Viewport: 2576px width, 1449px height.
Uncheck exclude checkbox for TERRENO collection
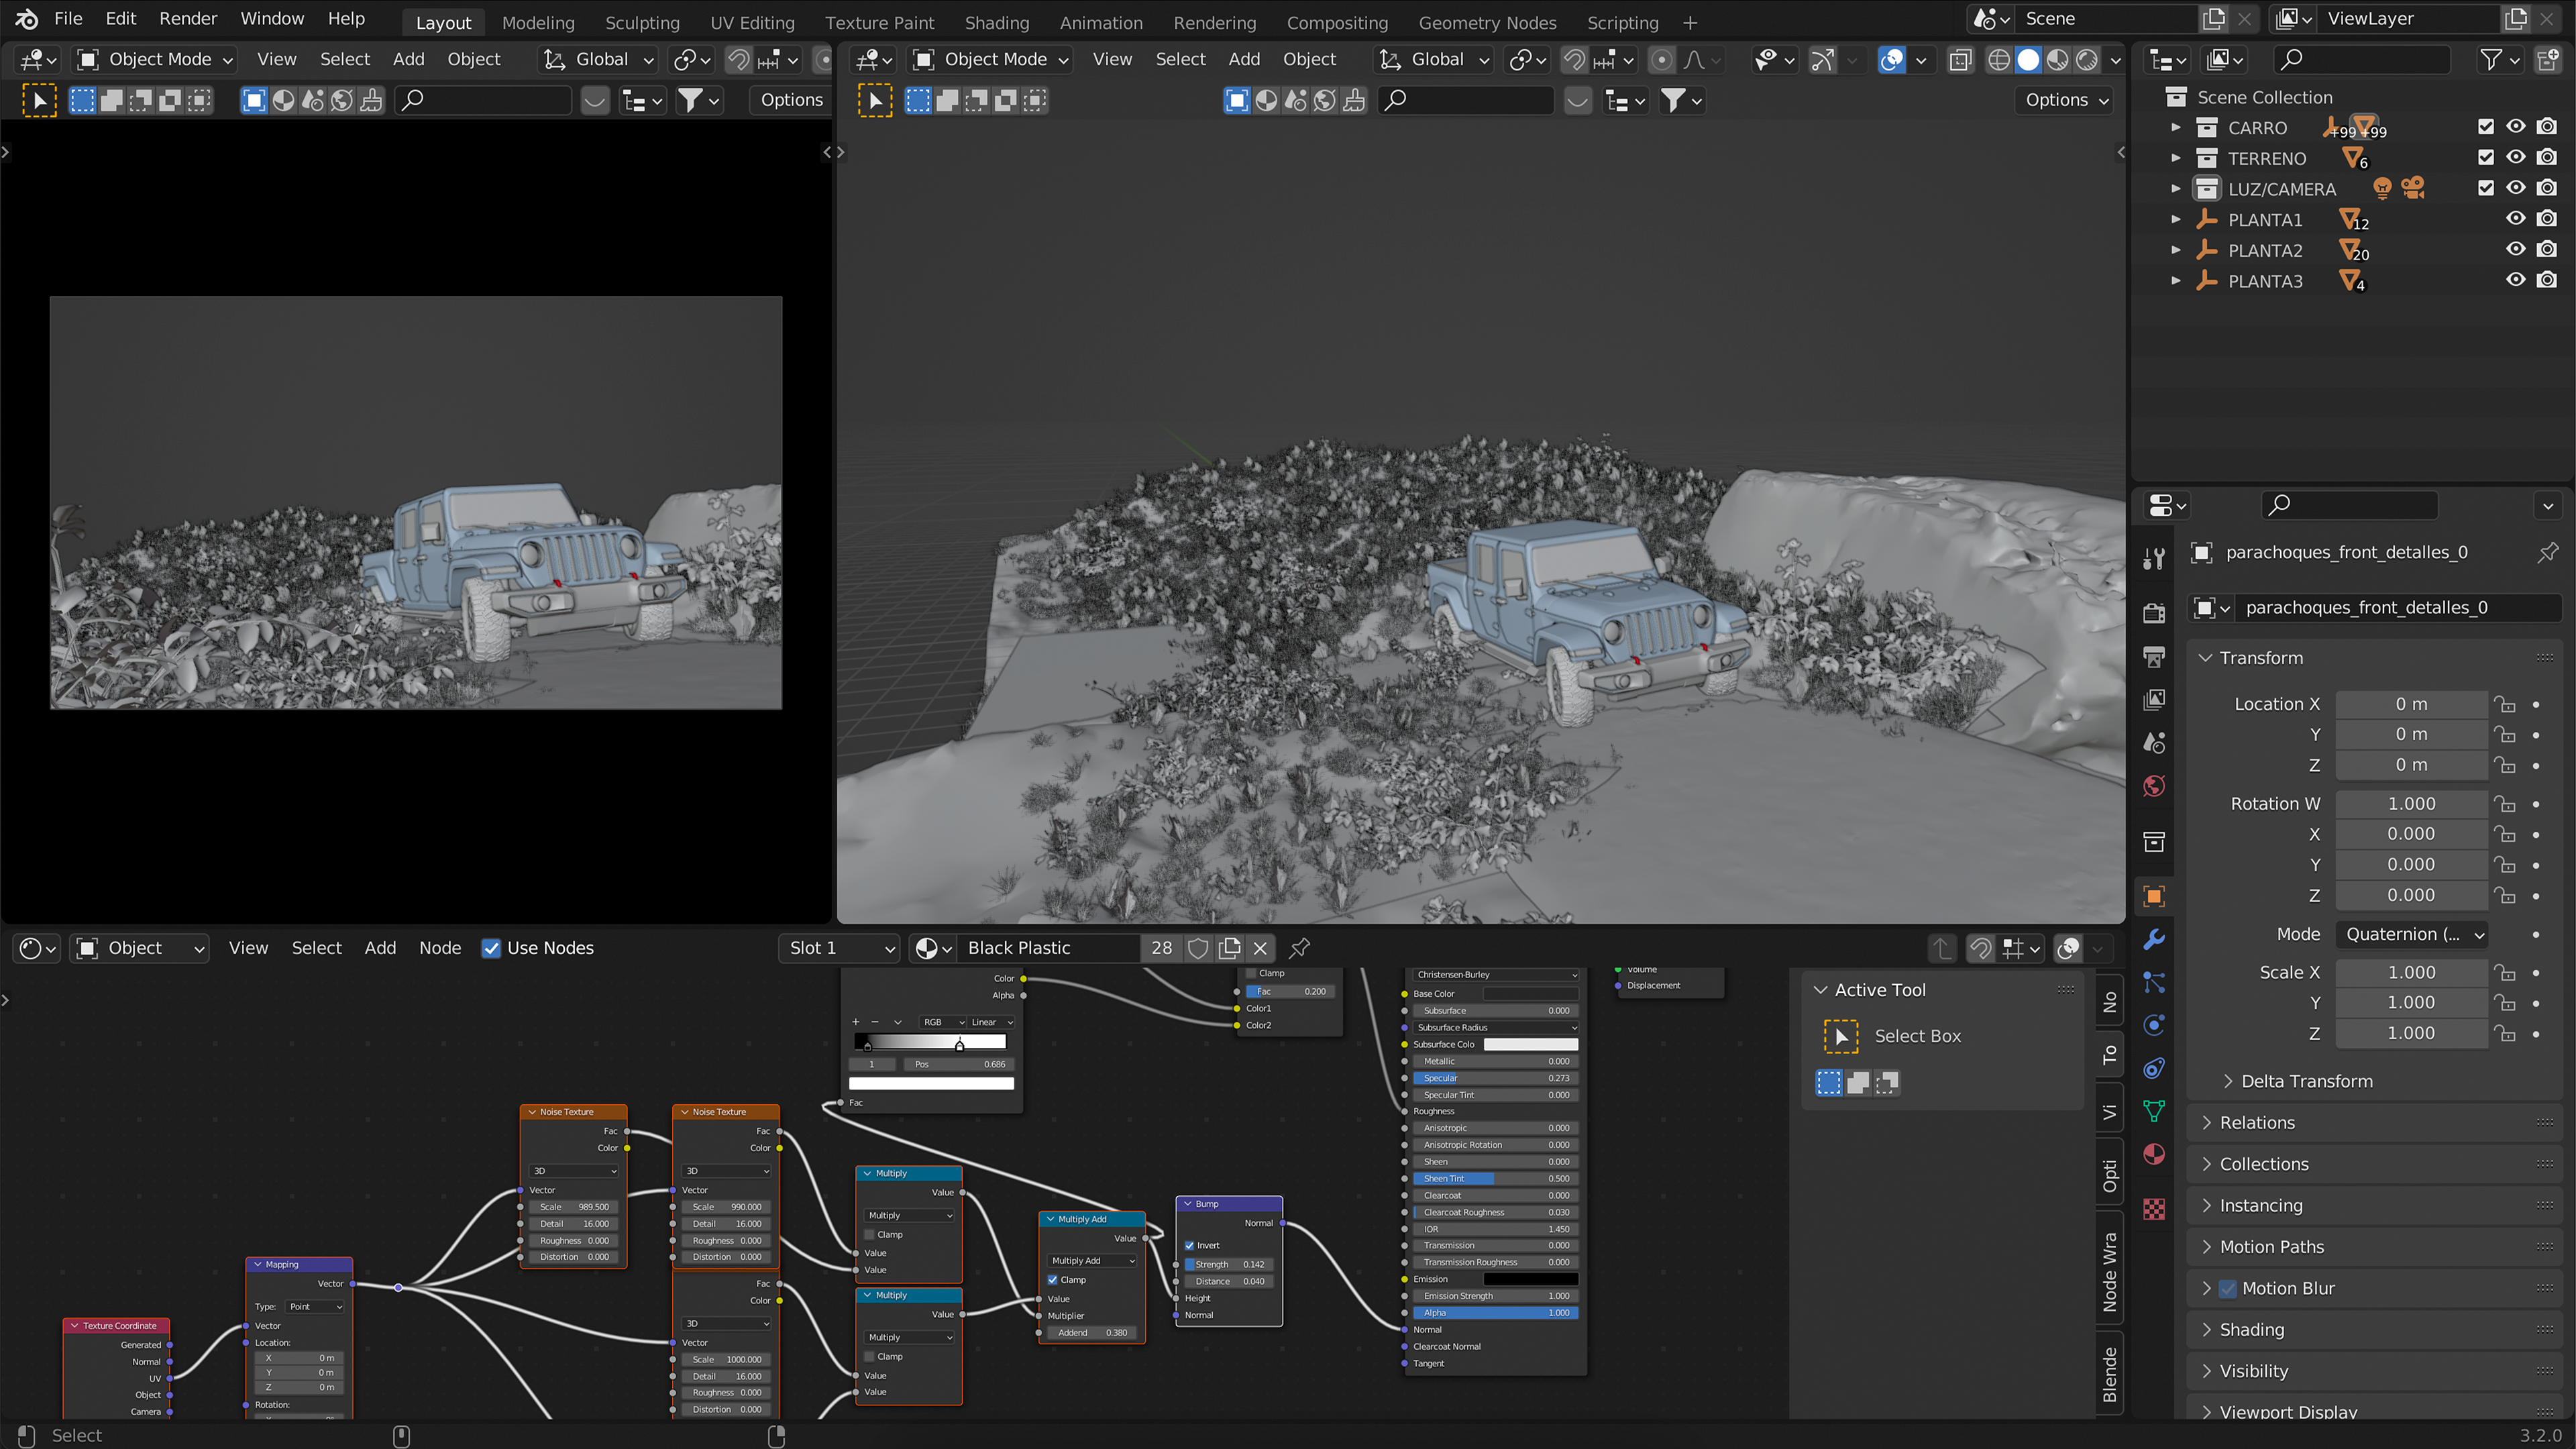pyautogui.click(x=2485, y=158)
